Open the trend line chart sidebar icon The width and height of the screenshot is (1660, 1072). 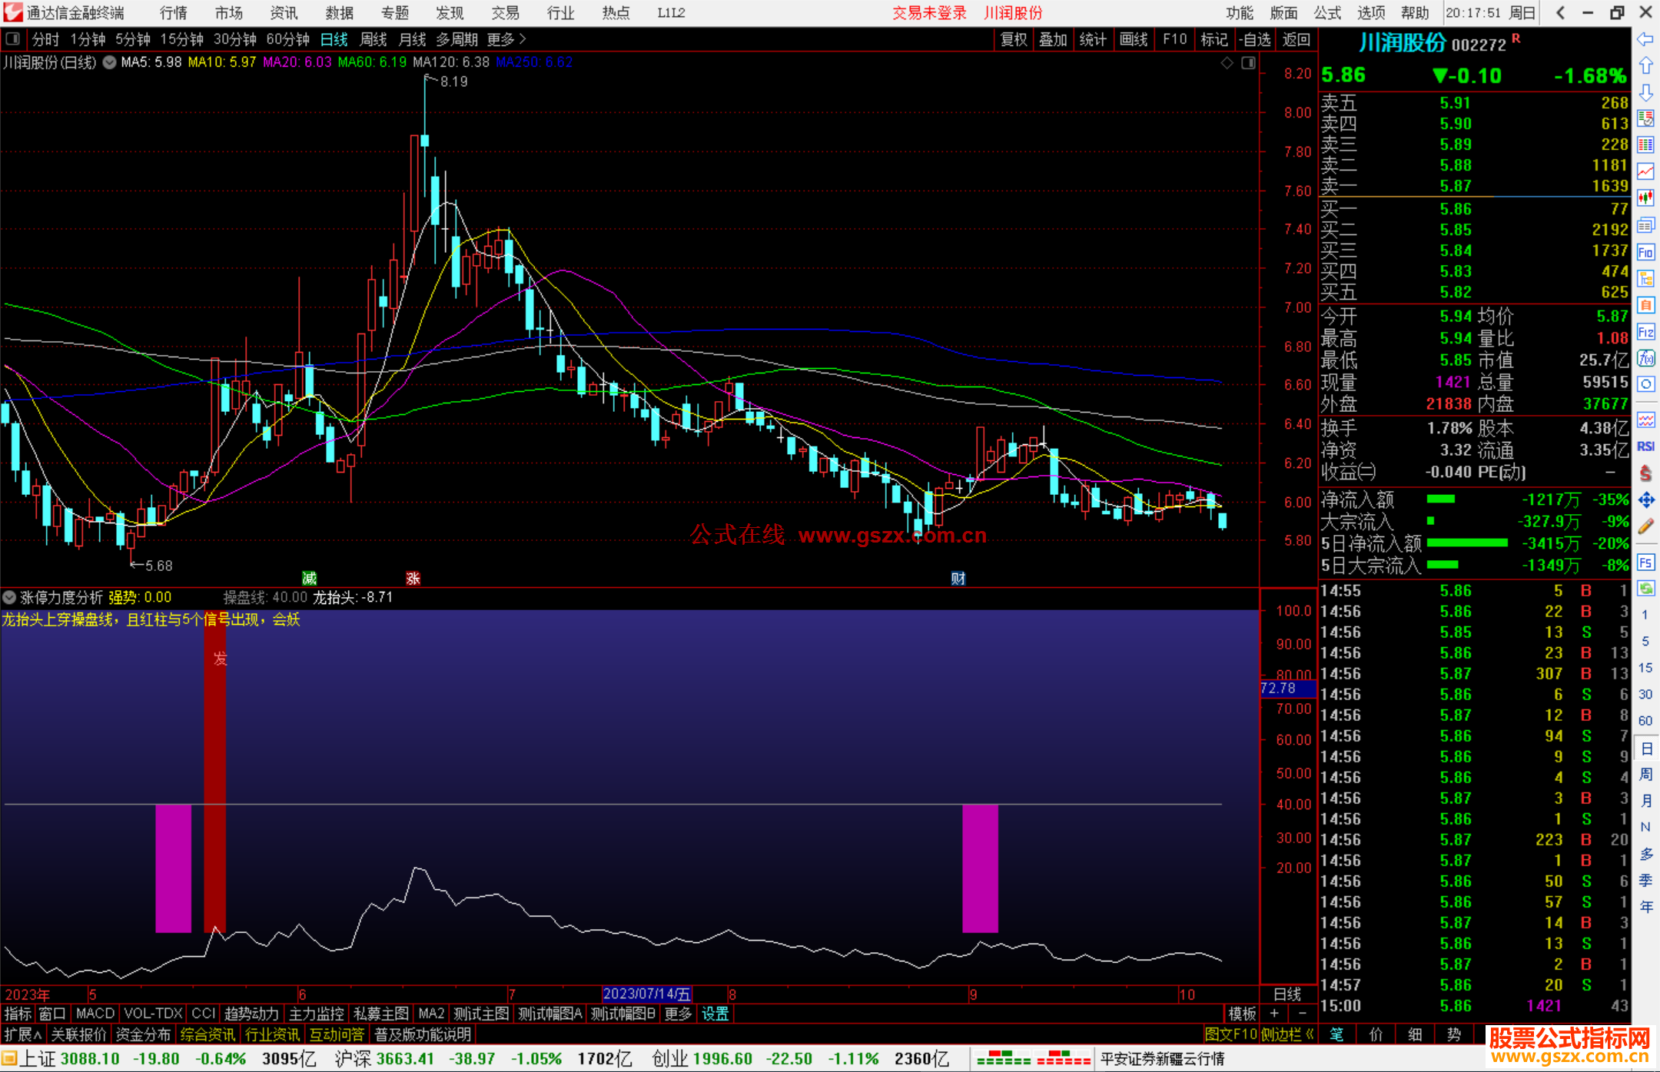click(1645, 171)
